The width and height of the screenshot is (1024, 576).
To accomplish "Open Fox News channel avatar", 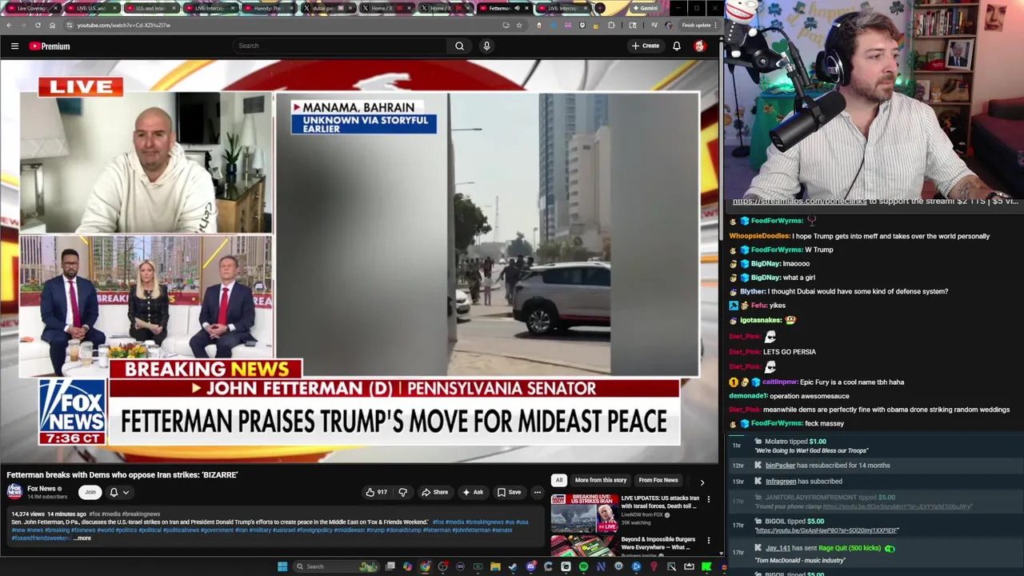I will [x=14, y=492].
